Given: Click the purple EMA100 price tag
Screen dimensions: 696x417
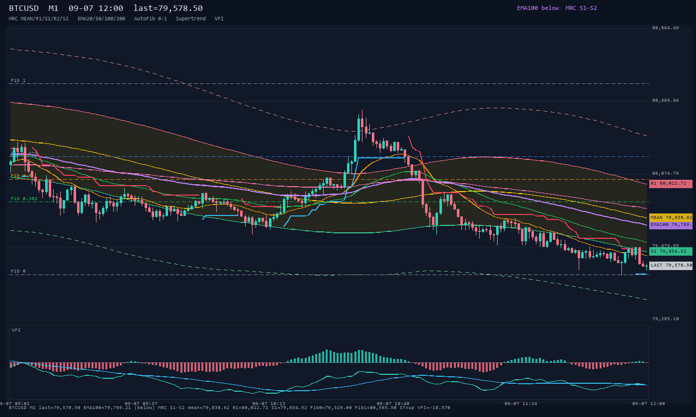Looking at the screenshot, I should (x=671, y=225).
